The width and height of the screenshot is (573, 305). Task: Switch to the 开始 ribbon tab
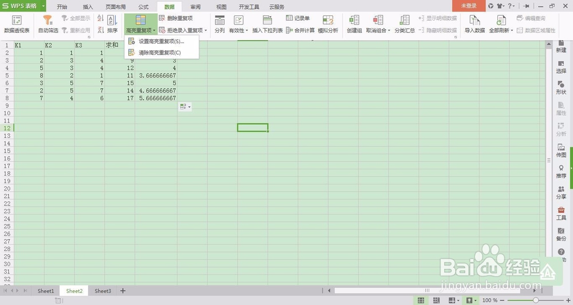point(62,6)
